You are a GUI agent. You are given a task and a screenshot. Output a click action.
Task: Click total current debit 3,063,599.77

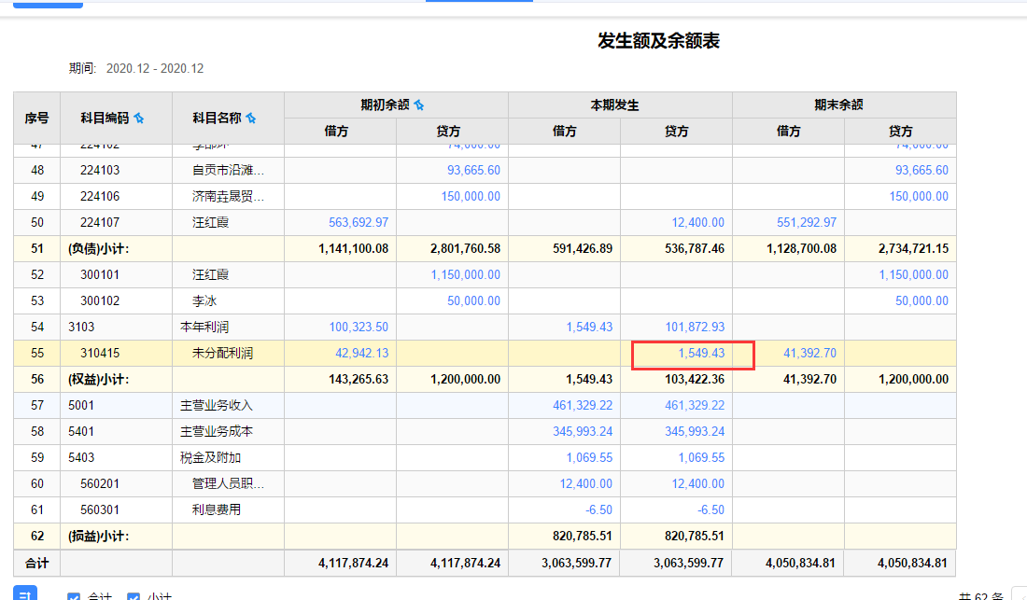point(576,564)
